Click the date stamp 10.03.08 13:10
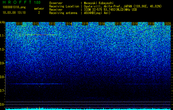Viewport: 173px width, 110px height. [14, 13]
